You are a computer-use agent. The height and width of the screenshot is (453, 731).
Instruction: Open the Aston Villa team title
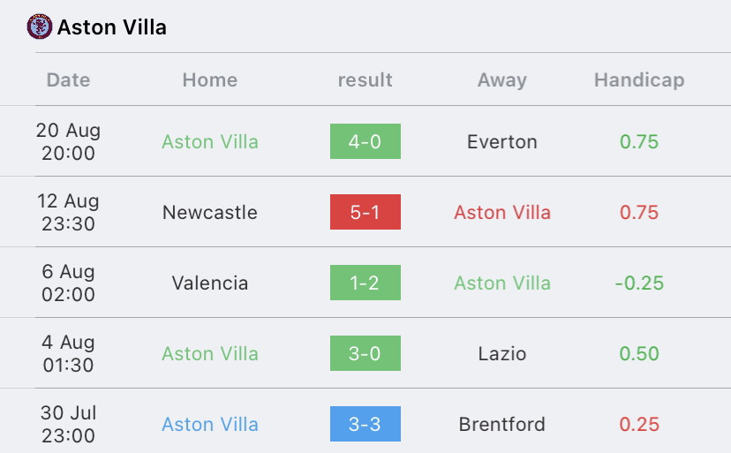point(112,27)
